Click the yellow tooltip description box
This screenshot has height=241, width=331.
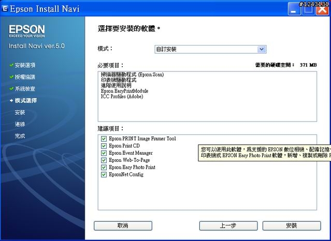tap(265, 153)
